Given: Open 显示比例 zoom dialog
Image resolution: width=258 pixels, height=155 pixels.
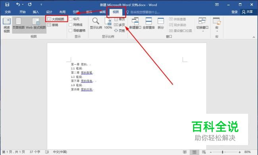Looking at the screenshot, I should click(96, 23).
